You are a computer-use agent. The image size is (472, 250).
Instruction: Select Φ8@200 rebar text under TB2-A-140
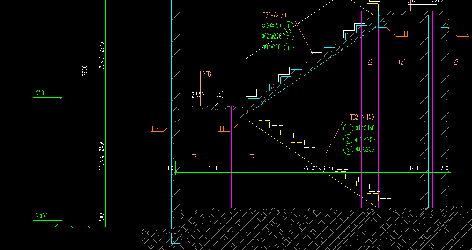click(365, 149)
